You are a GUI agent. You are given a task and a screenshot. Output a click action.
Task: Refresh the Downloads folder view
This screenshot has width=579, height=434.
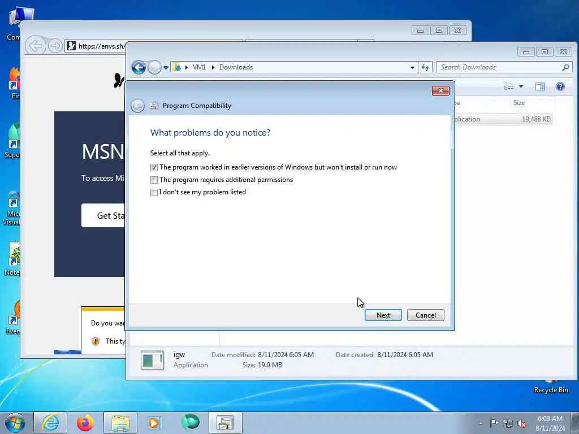[425, 68]
